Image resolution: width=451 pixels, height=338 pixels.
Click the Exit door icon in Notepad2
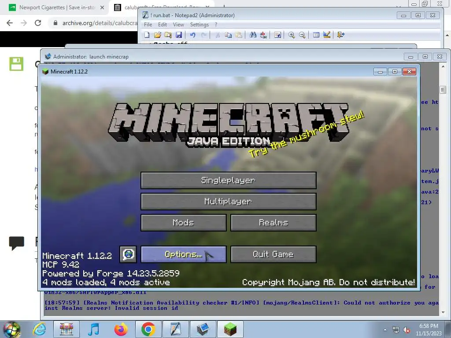[340, 35]
